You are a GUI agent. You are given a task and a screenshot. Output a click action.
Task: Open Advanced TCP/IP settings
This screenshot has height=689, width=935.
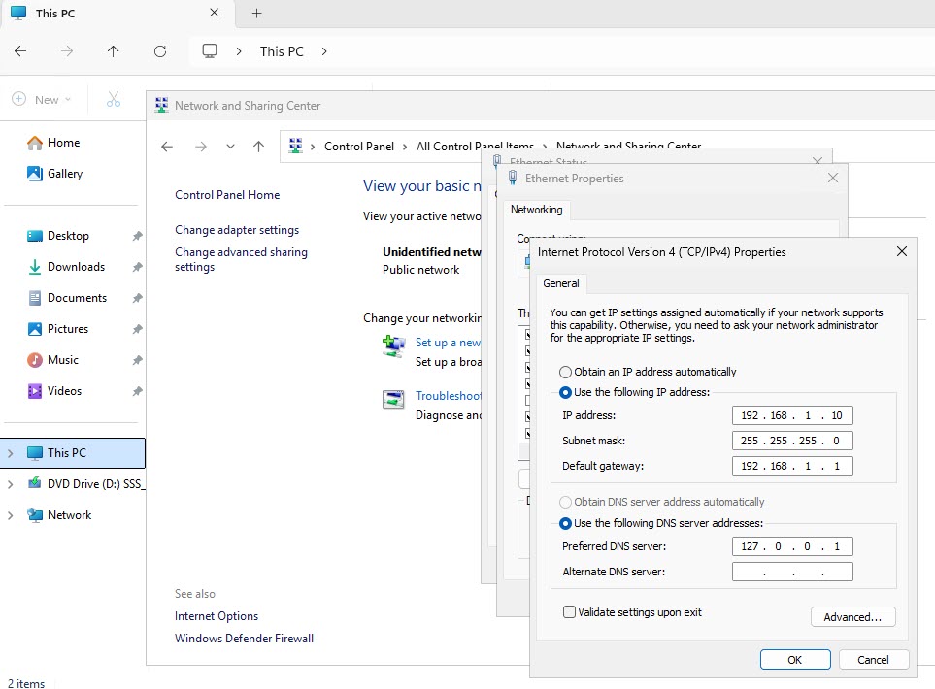(x=852, y=617)
